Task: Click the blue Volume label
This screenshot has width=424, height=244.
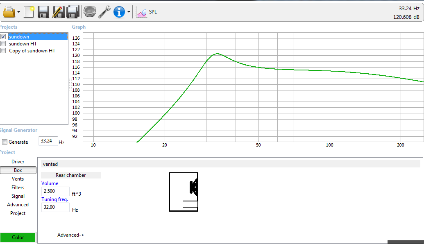Action: (50, 183)
